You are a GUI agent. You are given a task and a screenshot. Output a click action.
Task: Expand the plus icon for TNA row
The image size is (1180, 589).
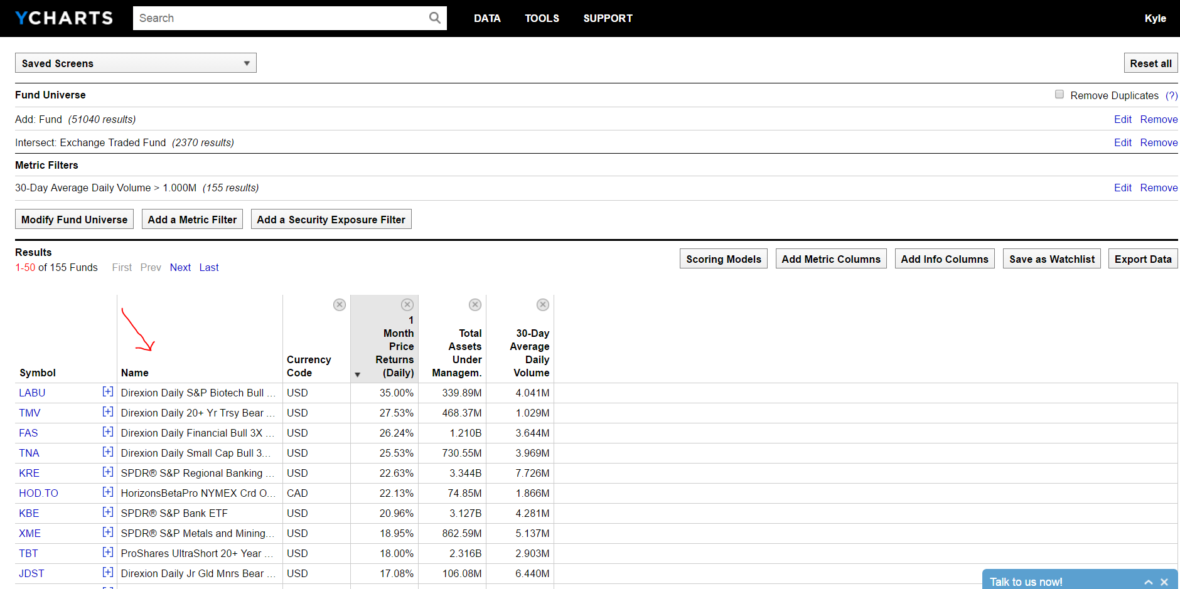click(x=108, y=452)
